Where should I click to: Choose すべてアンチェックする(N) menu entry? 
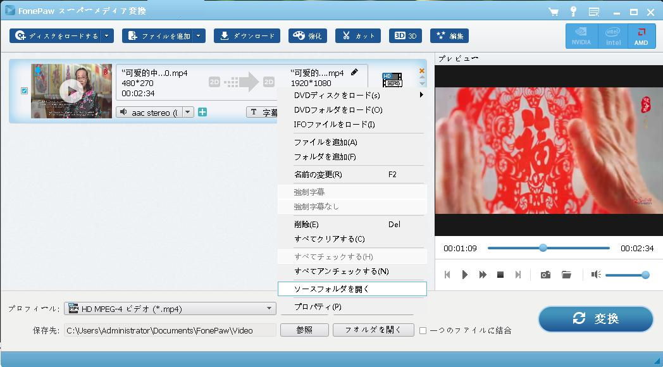tap(352, 271)
